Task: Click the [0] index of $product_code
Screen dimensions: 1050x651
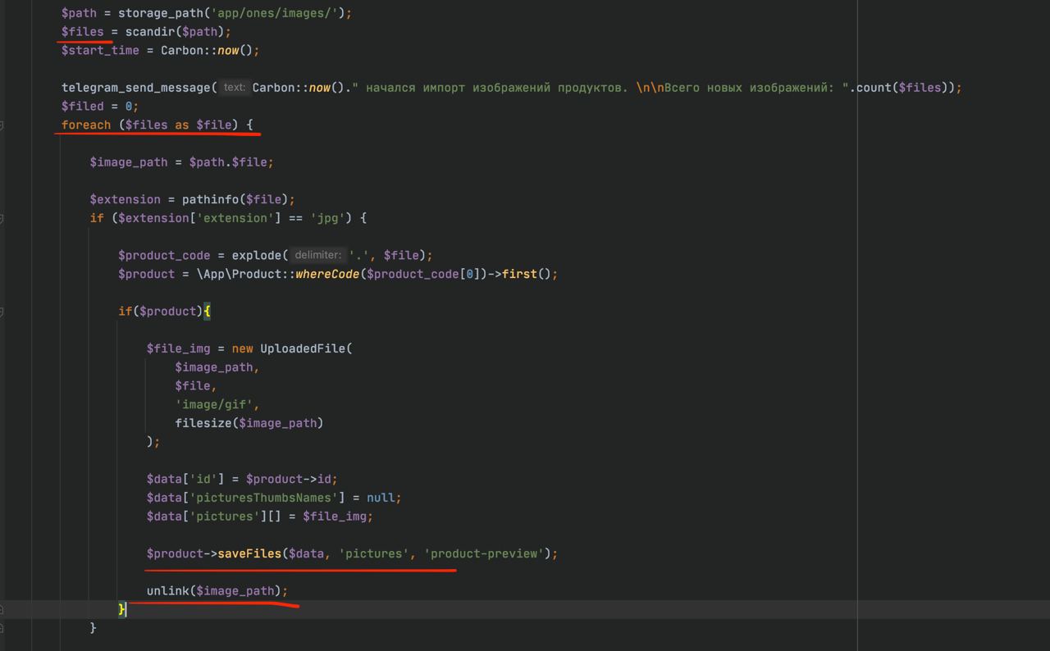Action: [x=470, y=274]
